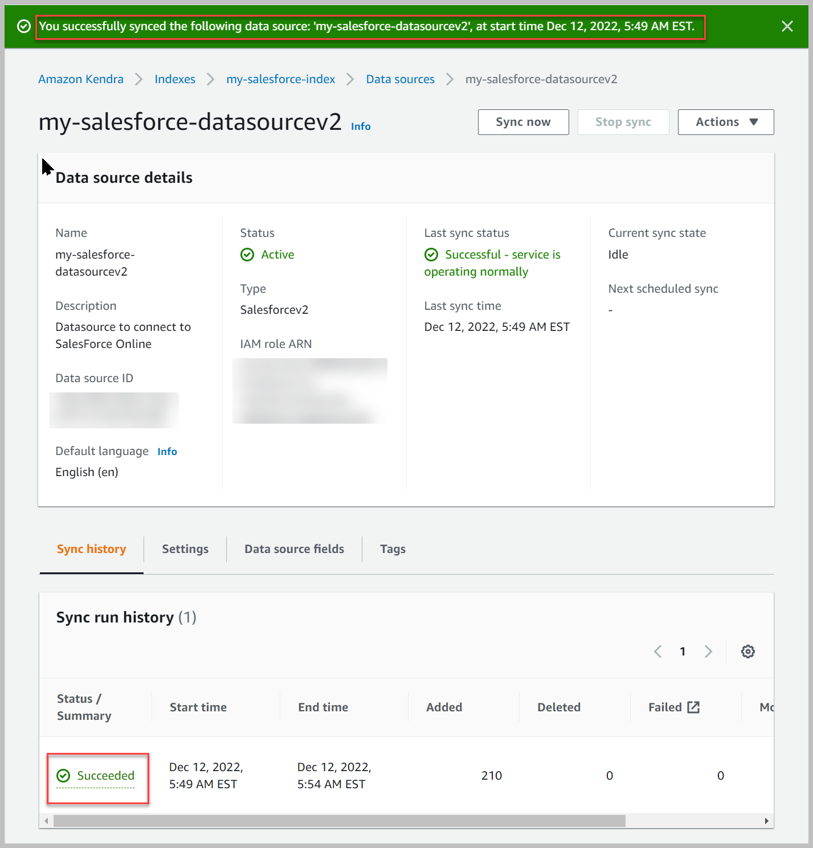The height and width of the screenshot is (848, 813).
Task: Click the sync end time 5:54 AM EST cell
Action: pyautogui.click(x=334, y=776)
